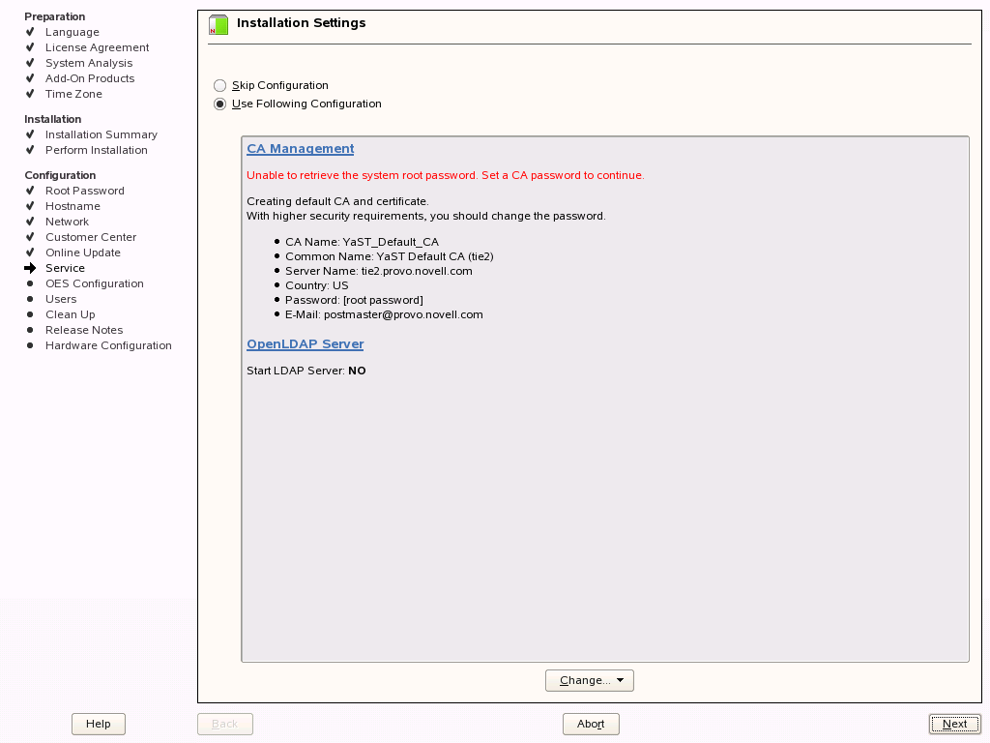990x743 pixels.
Task: Click the Online Update checkmark icon
Action: click(30, 253)
